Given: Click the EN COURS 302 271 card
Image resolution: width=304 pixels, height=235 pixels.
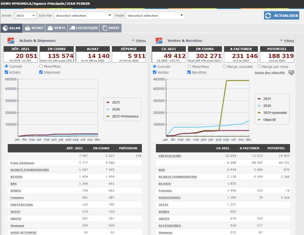Looking at the screenshot, I should [205, 54].
